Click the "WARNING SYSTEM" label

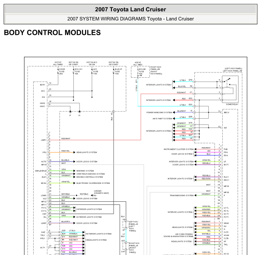(85, 171)
